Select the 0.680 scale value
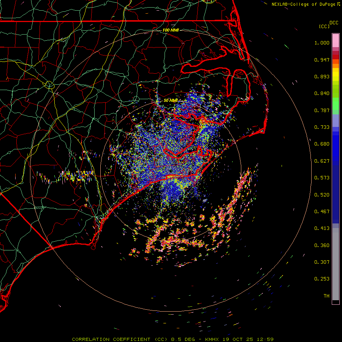342x342 pixels. click(322, 144)
